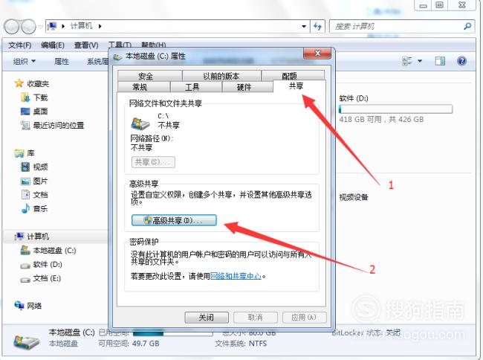Click the software D: drive capacity bar
483x360 pixels.
395,109
